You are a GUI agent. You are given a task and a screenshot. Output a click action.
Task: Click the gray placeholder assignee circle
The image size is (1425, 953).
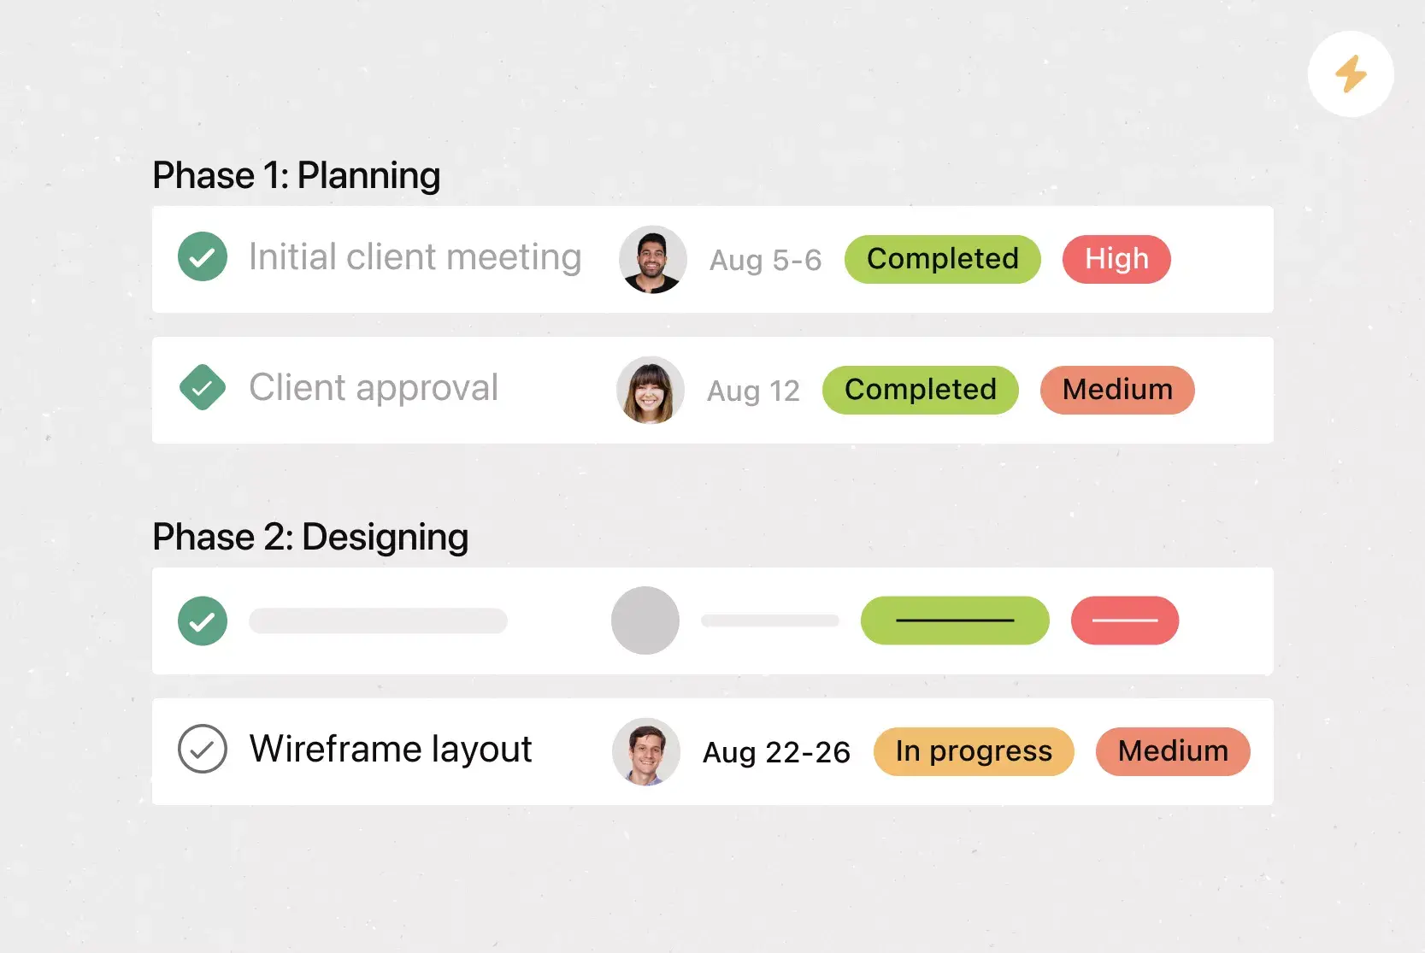pyautogui.click(x=645, y=621)
